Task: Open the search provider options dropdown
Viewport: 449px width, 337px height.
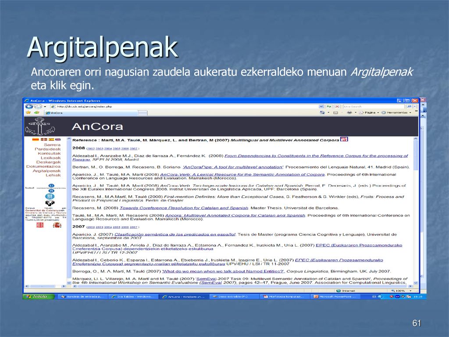Action: tap(415, 106)
